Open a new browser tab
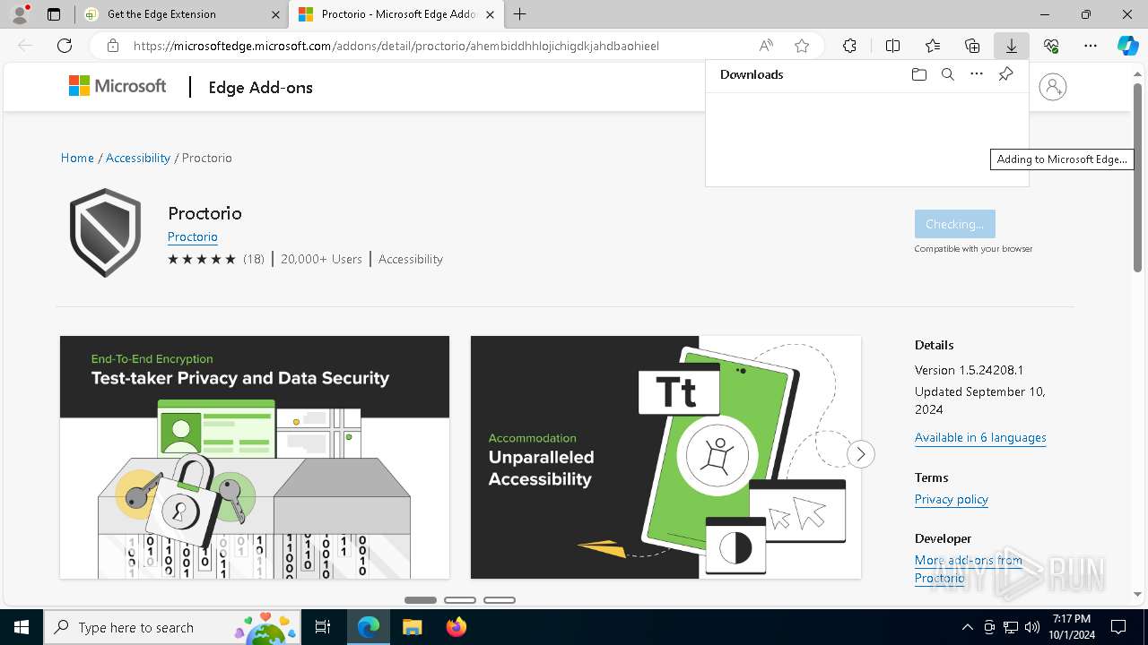The width and height of the screenshot is (1148, 645). click(519, 14)
